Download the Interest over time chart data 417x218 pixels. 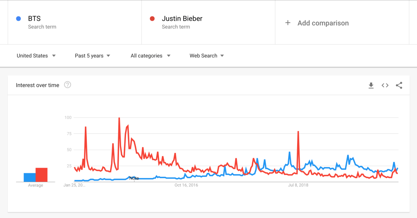pyautogui.click(x=371, y=85)
